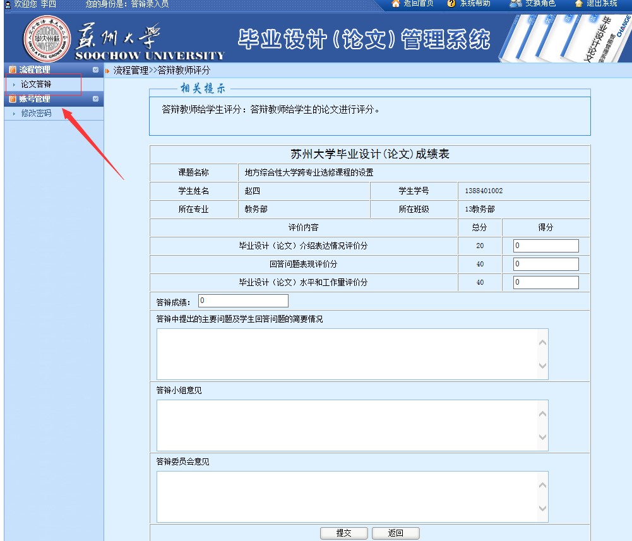Click the 返回首页 home icon
Image resolution: width=632 pixels, height=541 pixels.
(396, 4)
